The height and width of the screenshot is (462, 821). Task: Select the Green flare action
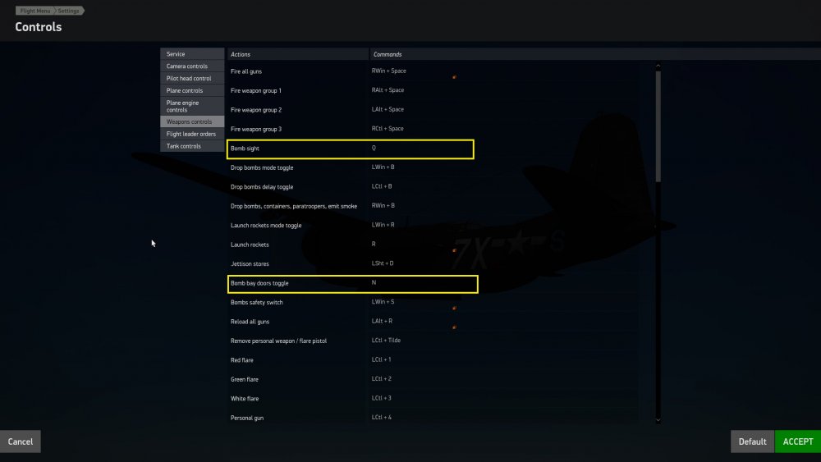245,379
